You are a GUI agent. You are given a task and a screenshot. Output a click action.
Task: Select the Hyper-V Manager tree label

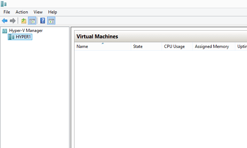26,31
